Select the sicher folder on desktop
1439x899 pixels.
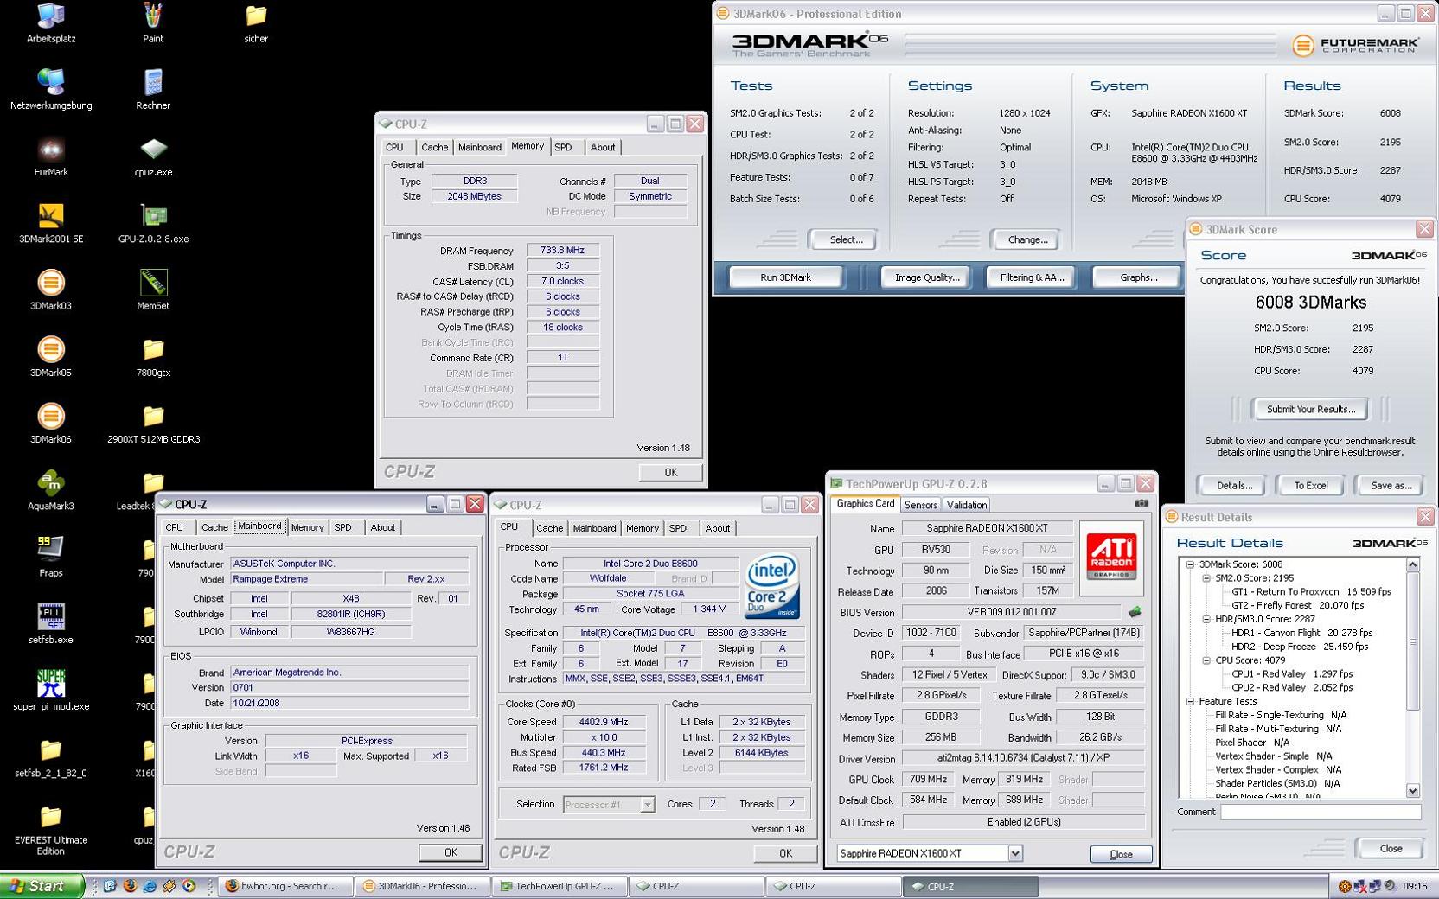(x=256, y=22)
